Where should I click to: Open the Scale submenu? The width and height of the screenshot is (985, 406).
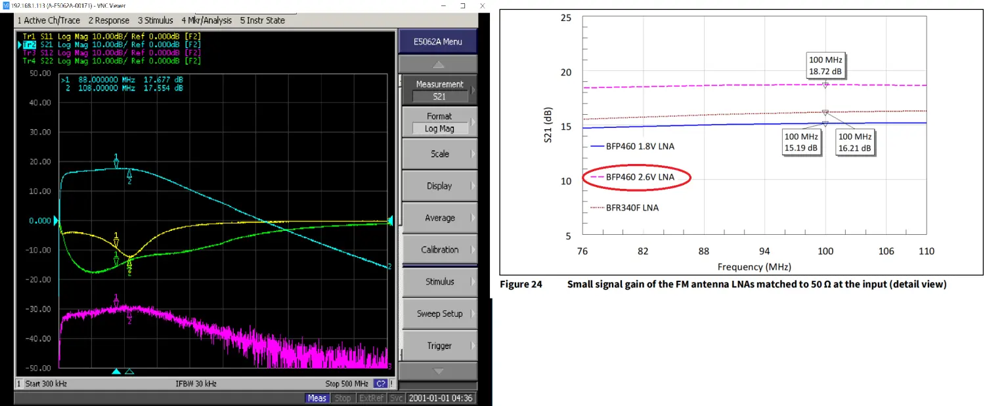pos(439,154)
